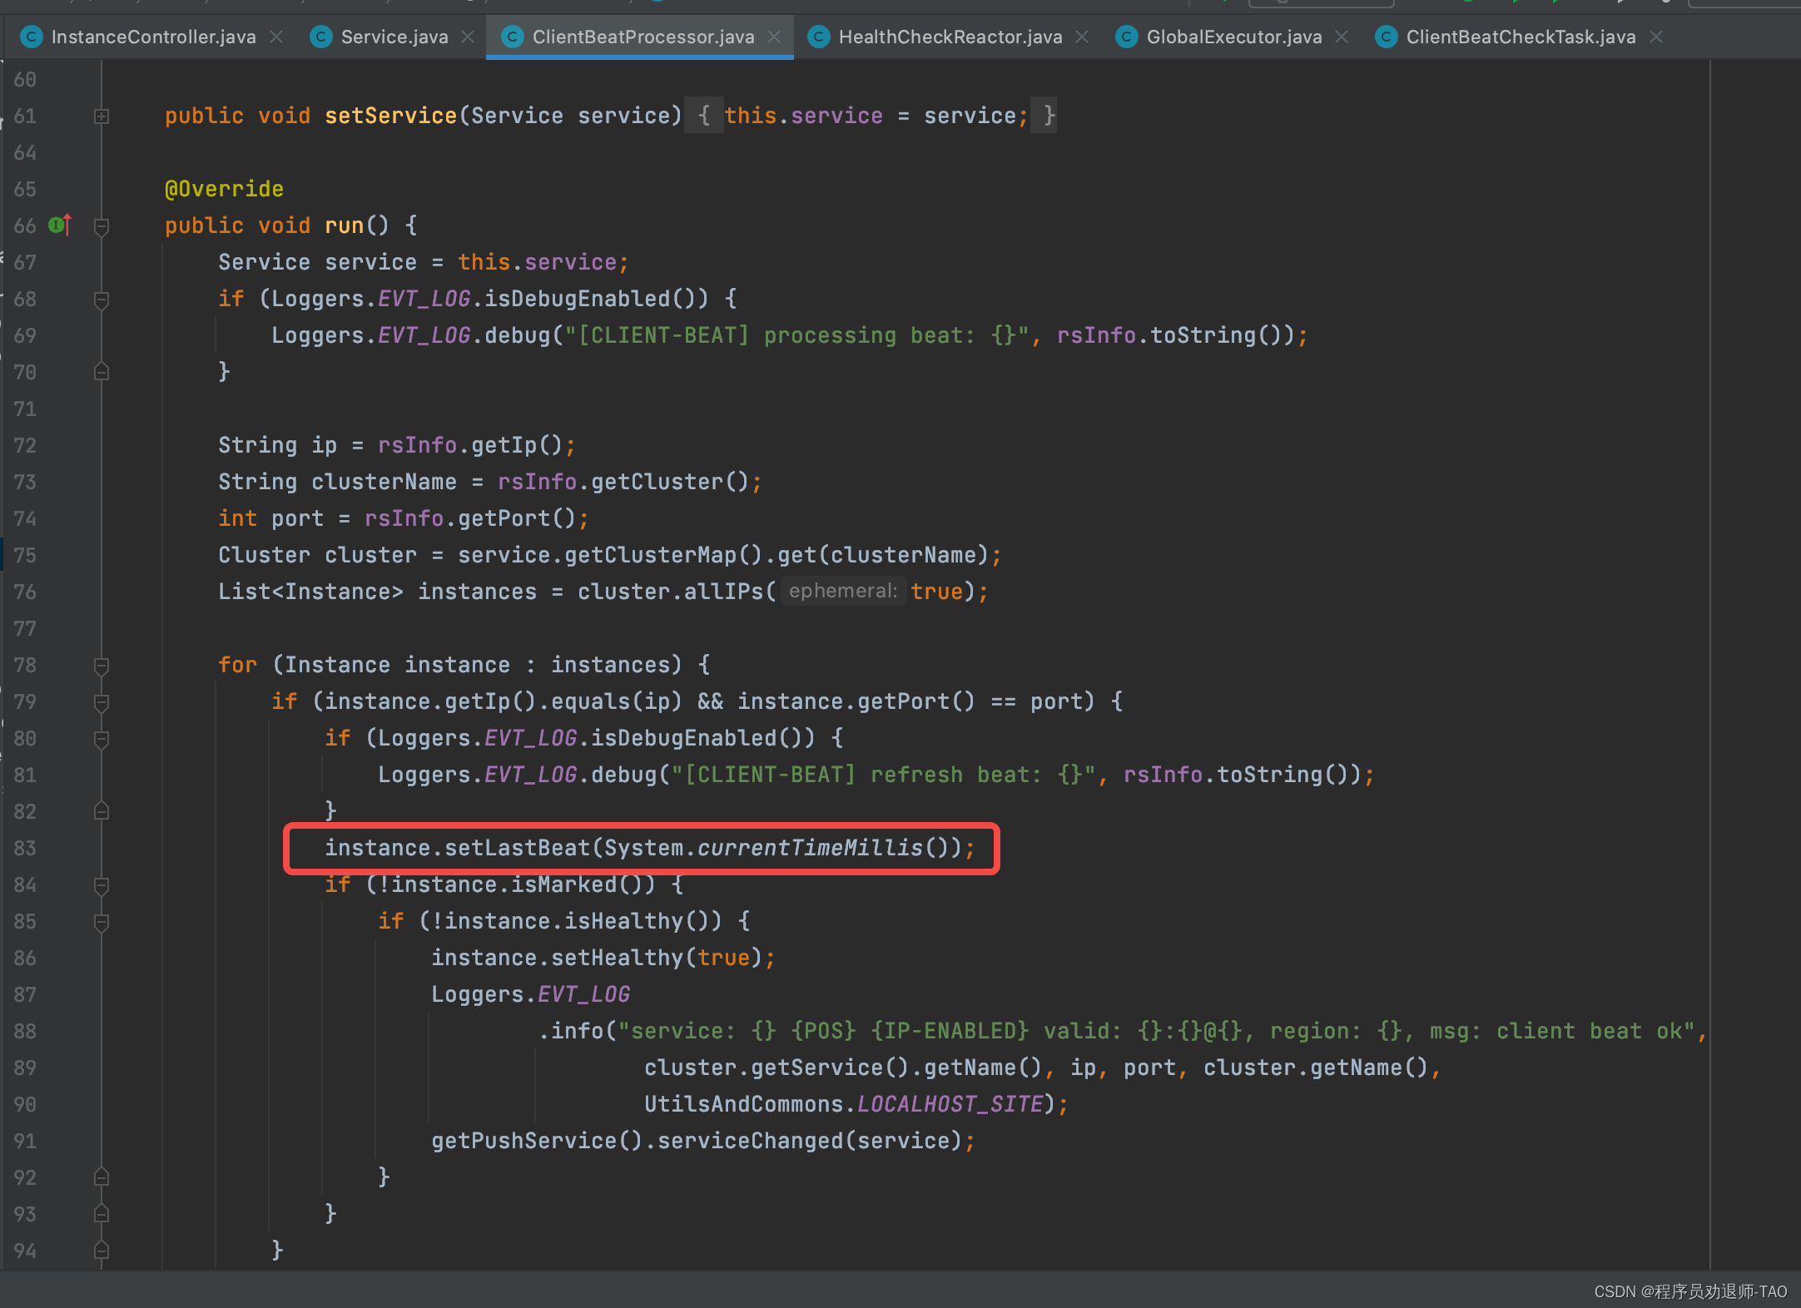Click the implements-method gutter icon on line 66
The height and width of the screenshot is (1308, 1801).
[x=60, y=225]
